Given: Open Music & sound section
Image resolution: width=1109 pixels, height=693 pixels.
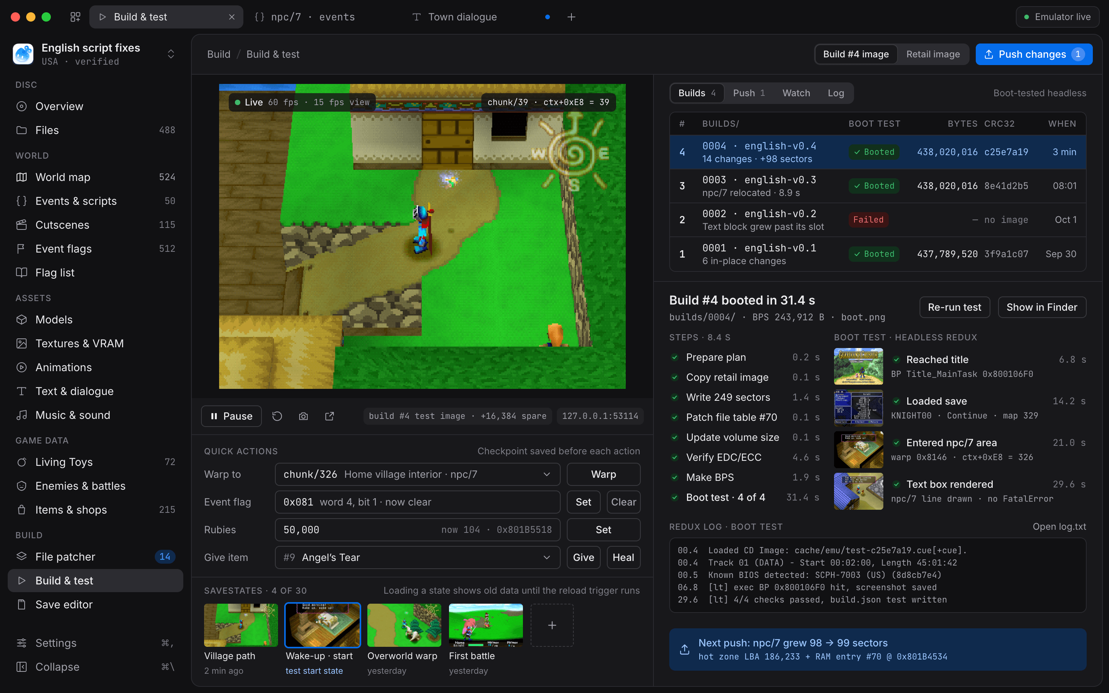Looking at the screenshot, I should click(95, 415).
